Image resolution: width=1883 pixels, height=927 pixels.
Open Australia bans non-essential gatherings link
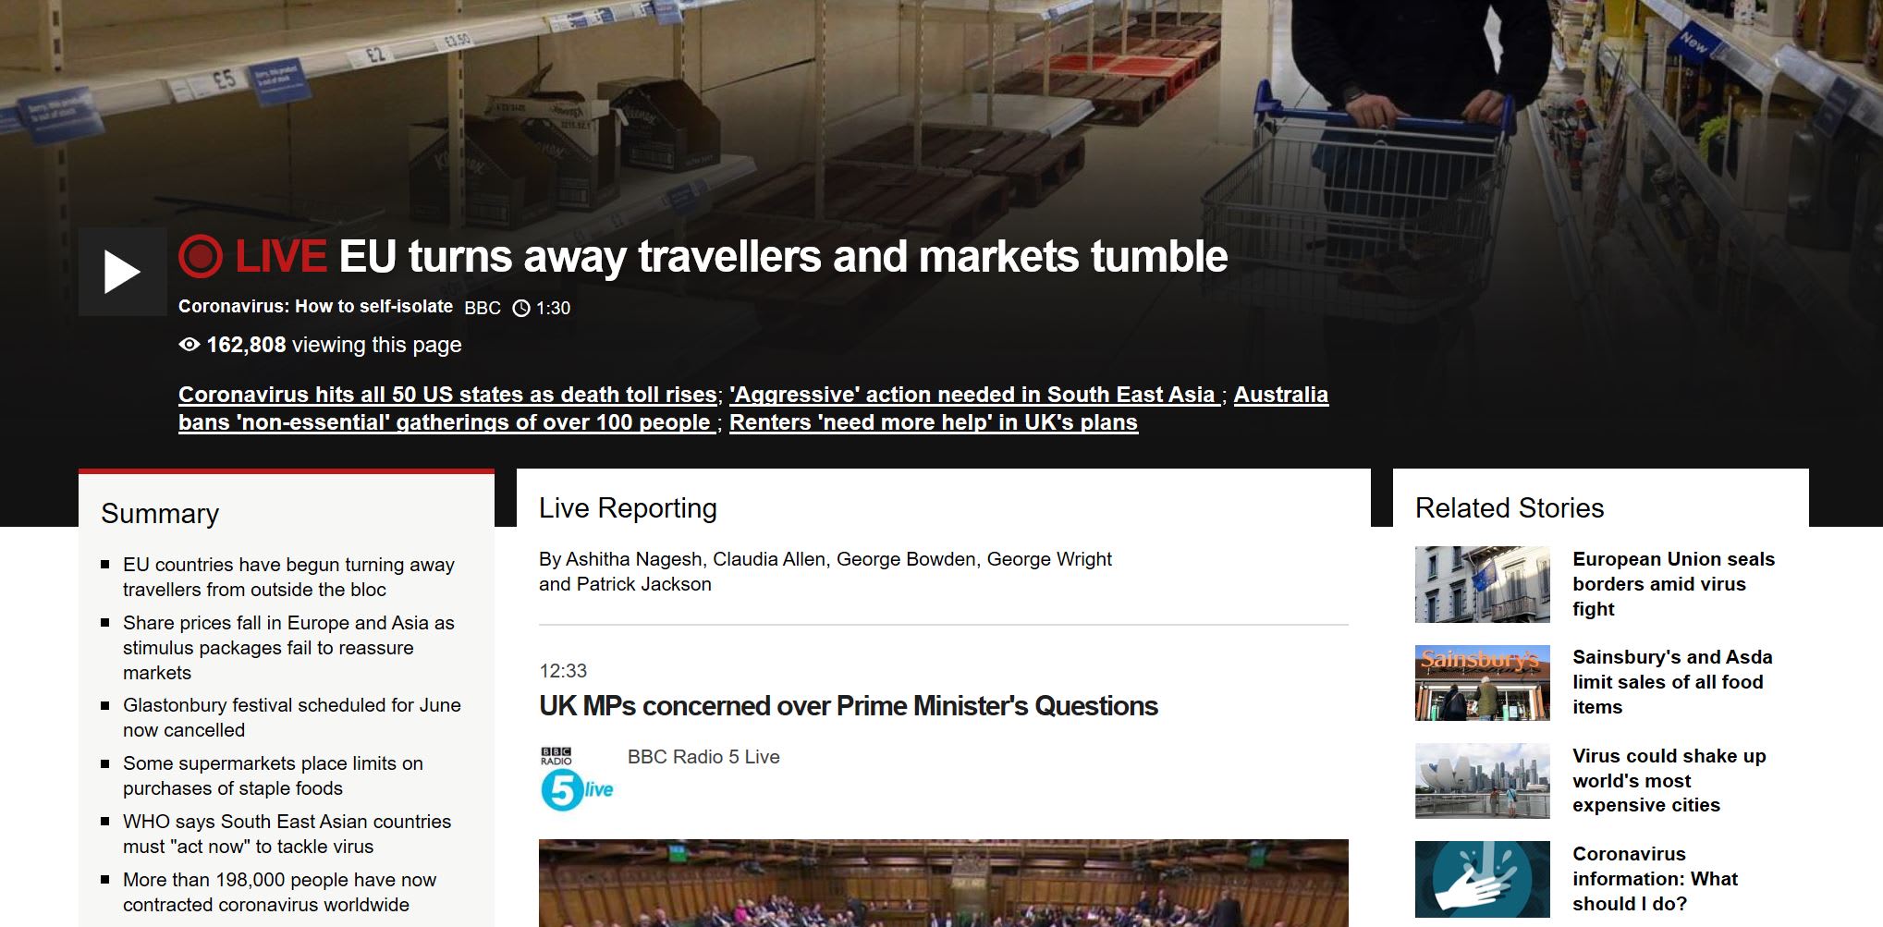click(753, 409)
